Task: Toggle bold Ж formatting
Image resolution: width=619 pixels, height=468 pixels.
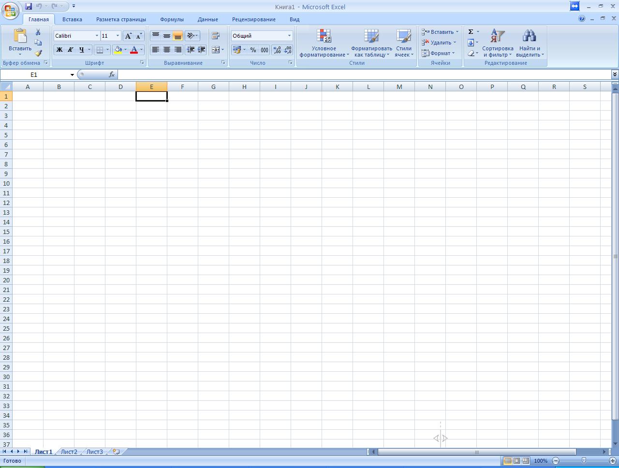Action: pyautogui.click(x=59, y=50)
